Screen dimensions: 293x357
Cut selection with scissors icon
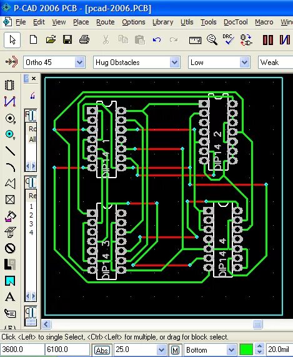click(x=106, y=40)
